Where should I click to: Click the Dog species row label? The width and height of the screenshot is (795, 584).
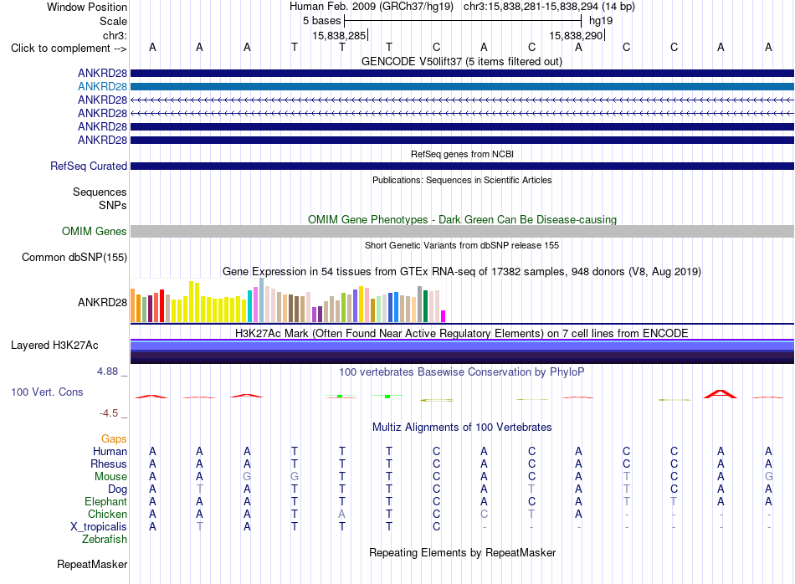[x=118, y=489]
